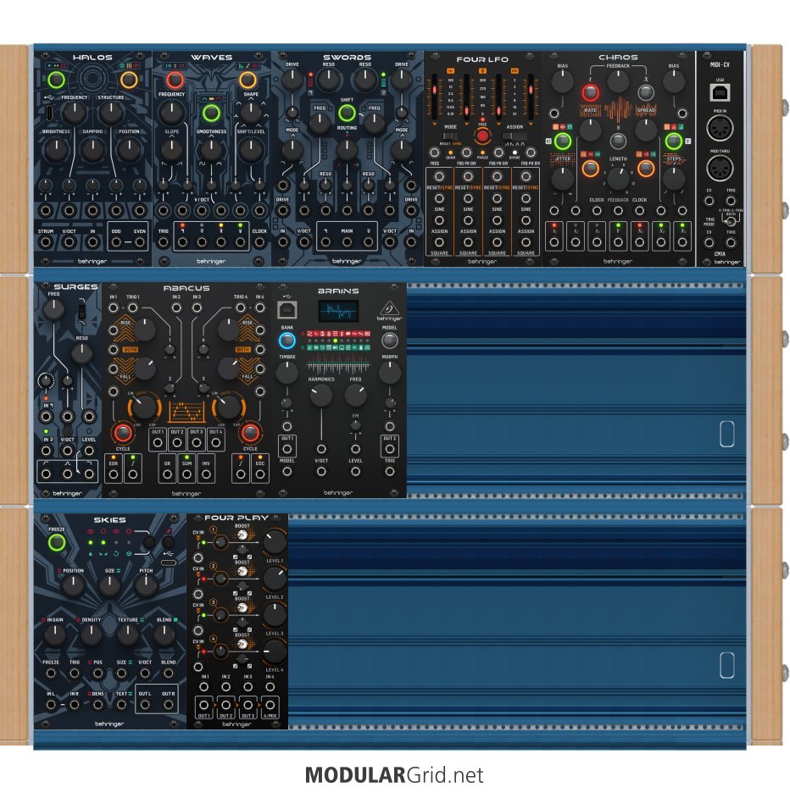Click the Level 4 knob on Four Play

click(275, 652)
